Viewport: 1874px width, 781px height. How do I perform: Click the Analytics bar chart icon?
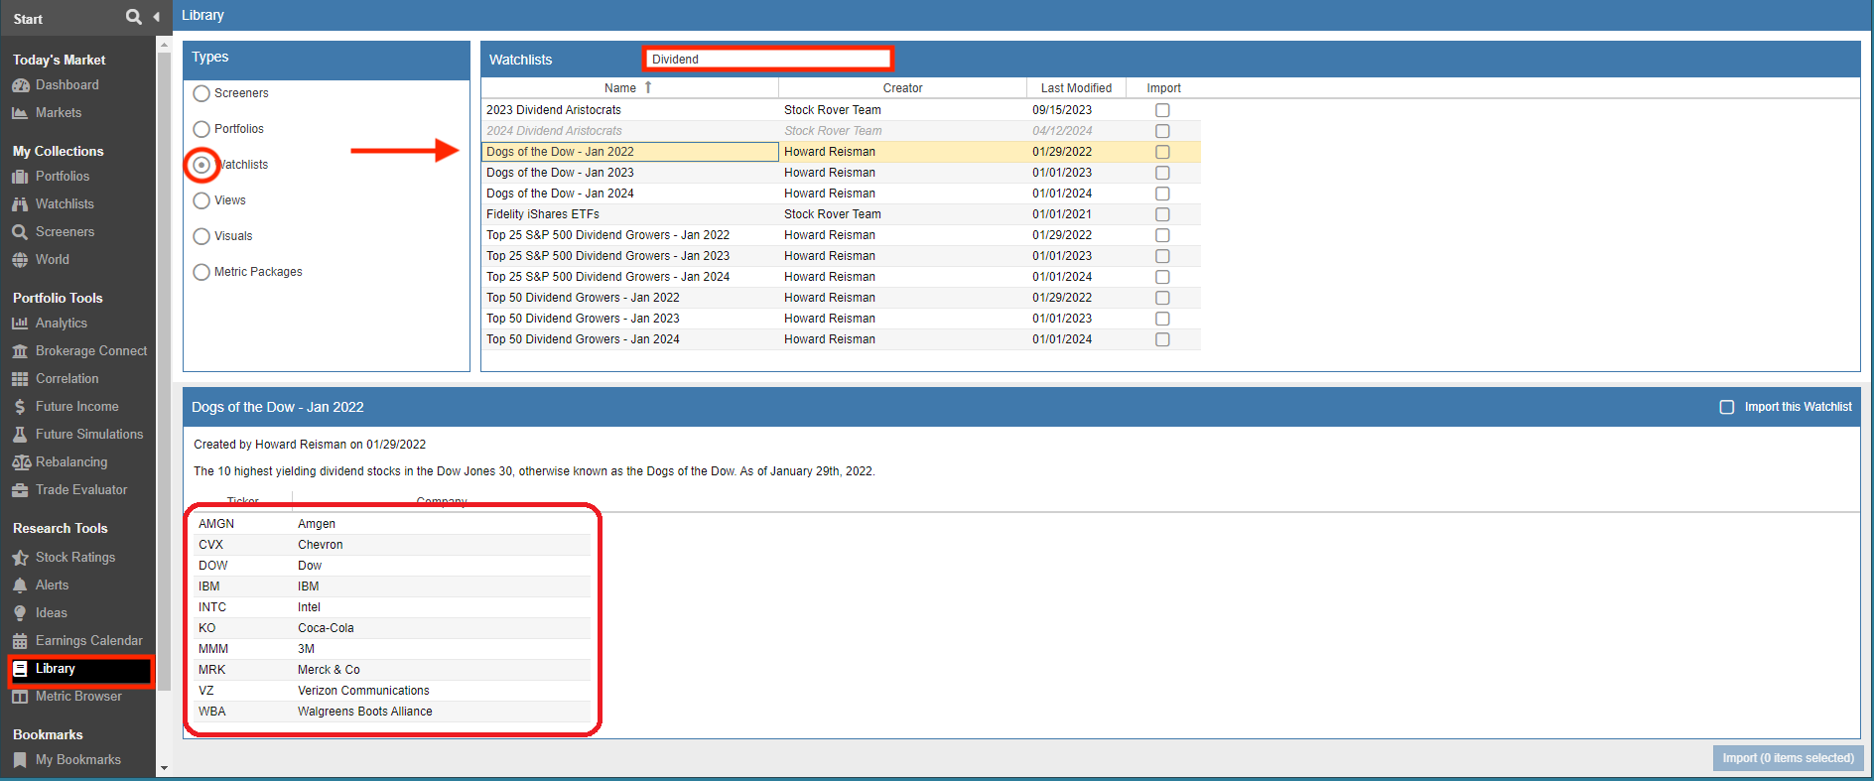20,324
